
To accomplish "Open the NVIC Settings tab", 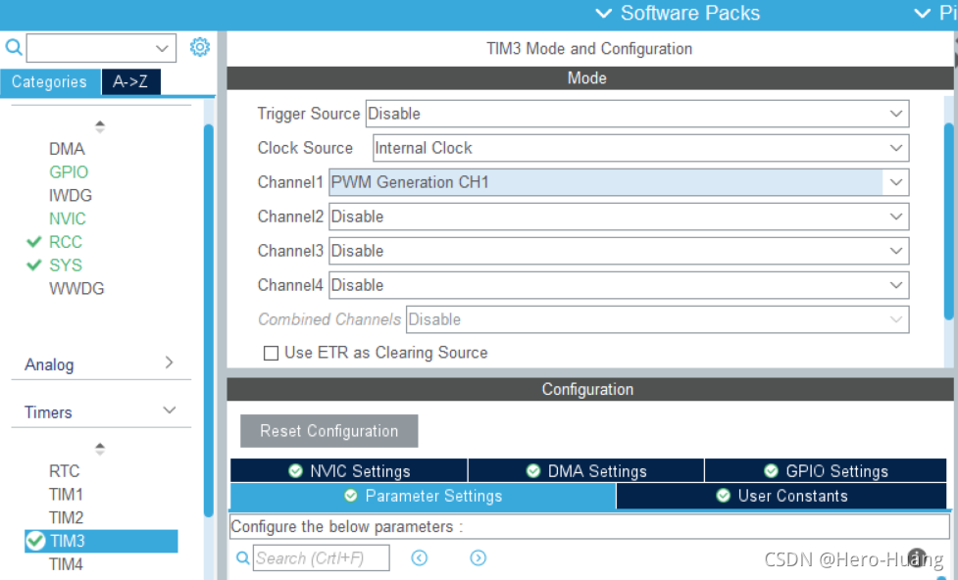I will [x=349, y=470].
